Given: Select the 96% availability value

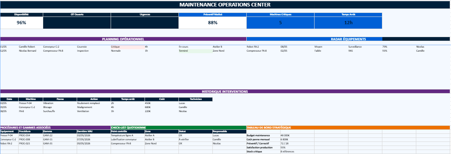Looking at the screenshot, I should click(21, 23).
